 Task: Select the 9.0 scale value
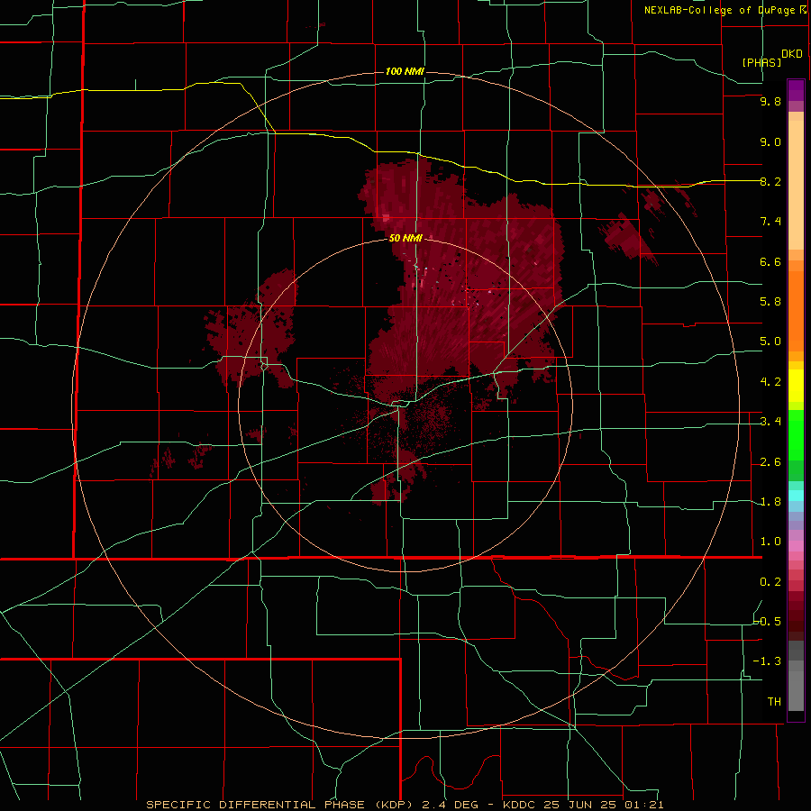click(x=770, y=141)
